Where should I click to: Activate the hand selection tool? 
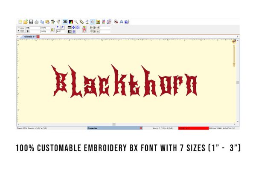tap(93, 22)
